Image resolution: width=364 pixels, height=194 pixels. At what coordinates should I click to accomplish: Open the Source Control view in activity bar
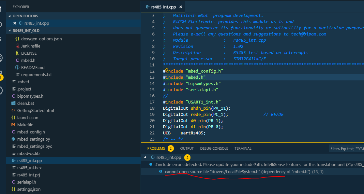coord(1,40)
